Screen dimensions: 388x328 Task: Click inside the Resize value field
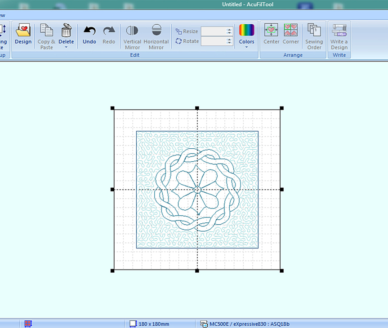pos(213,31)
